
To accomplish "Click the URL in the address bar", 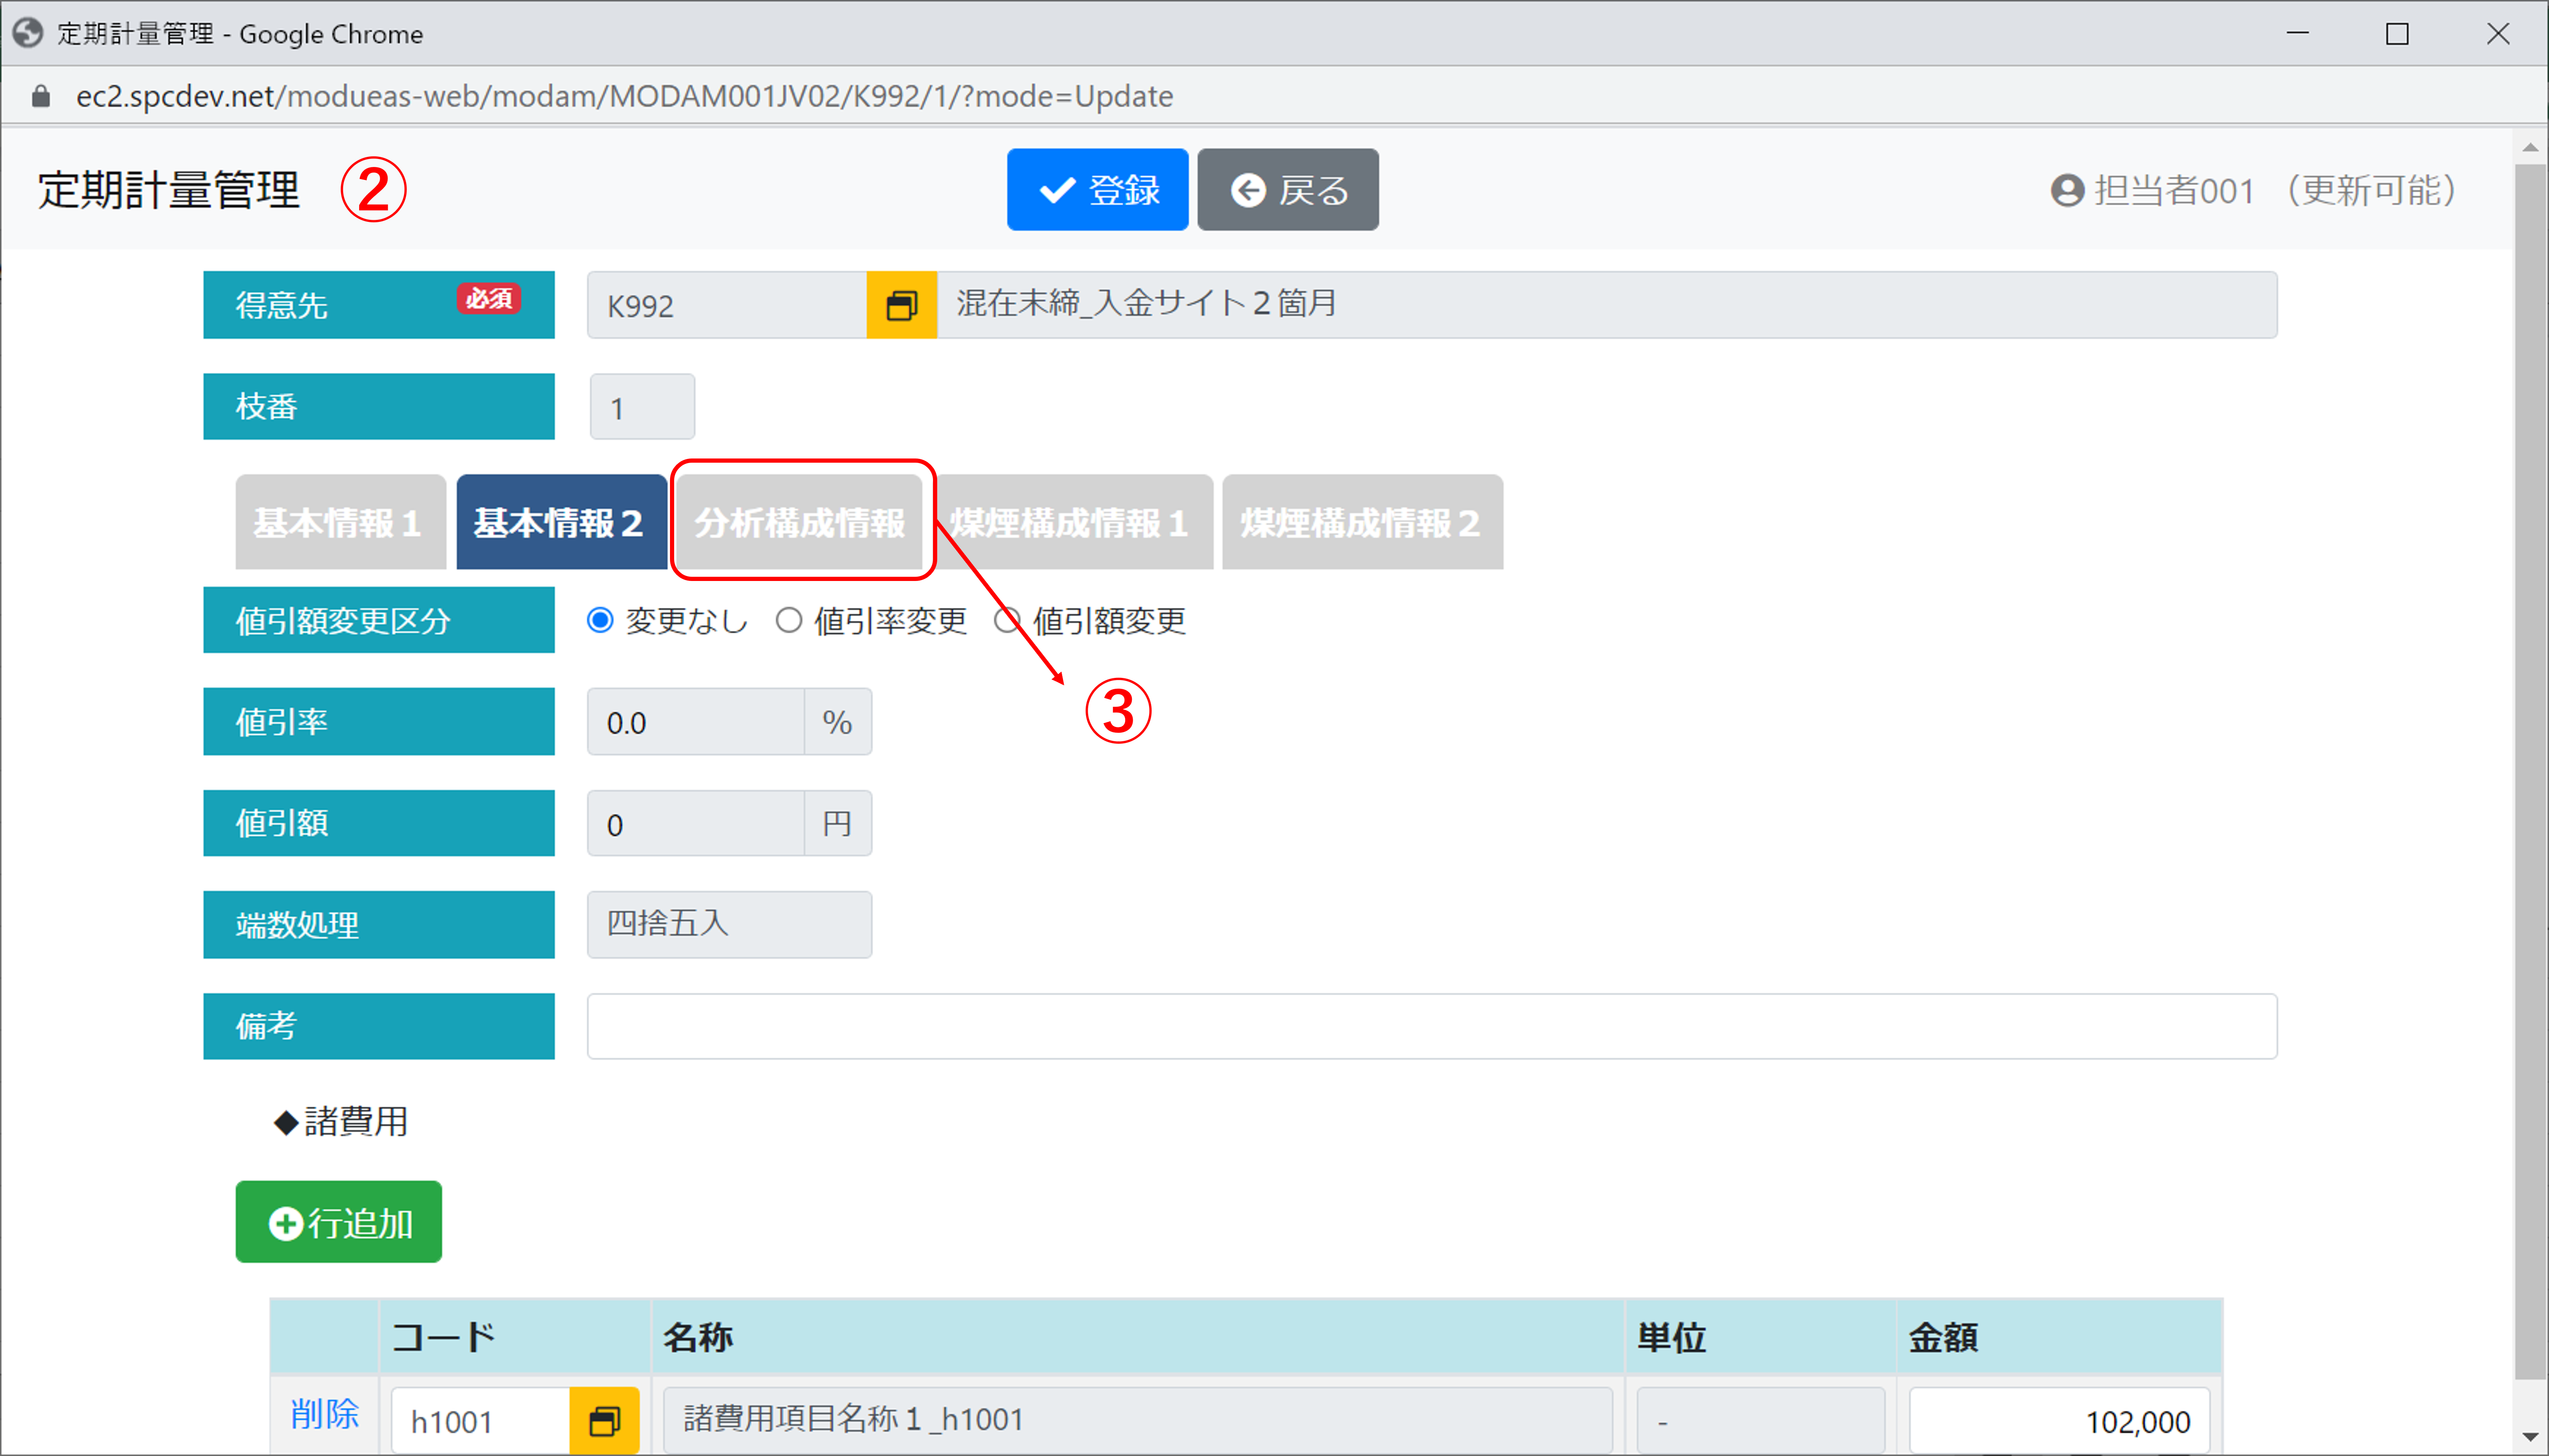I will 625,96.
